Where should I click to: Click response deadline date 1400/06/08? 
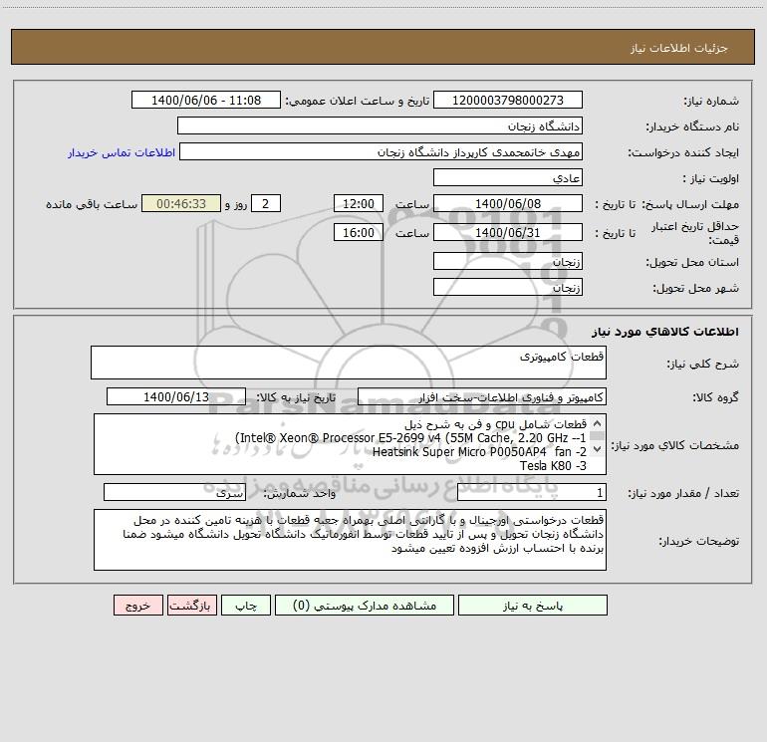pos(508,203)
